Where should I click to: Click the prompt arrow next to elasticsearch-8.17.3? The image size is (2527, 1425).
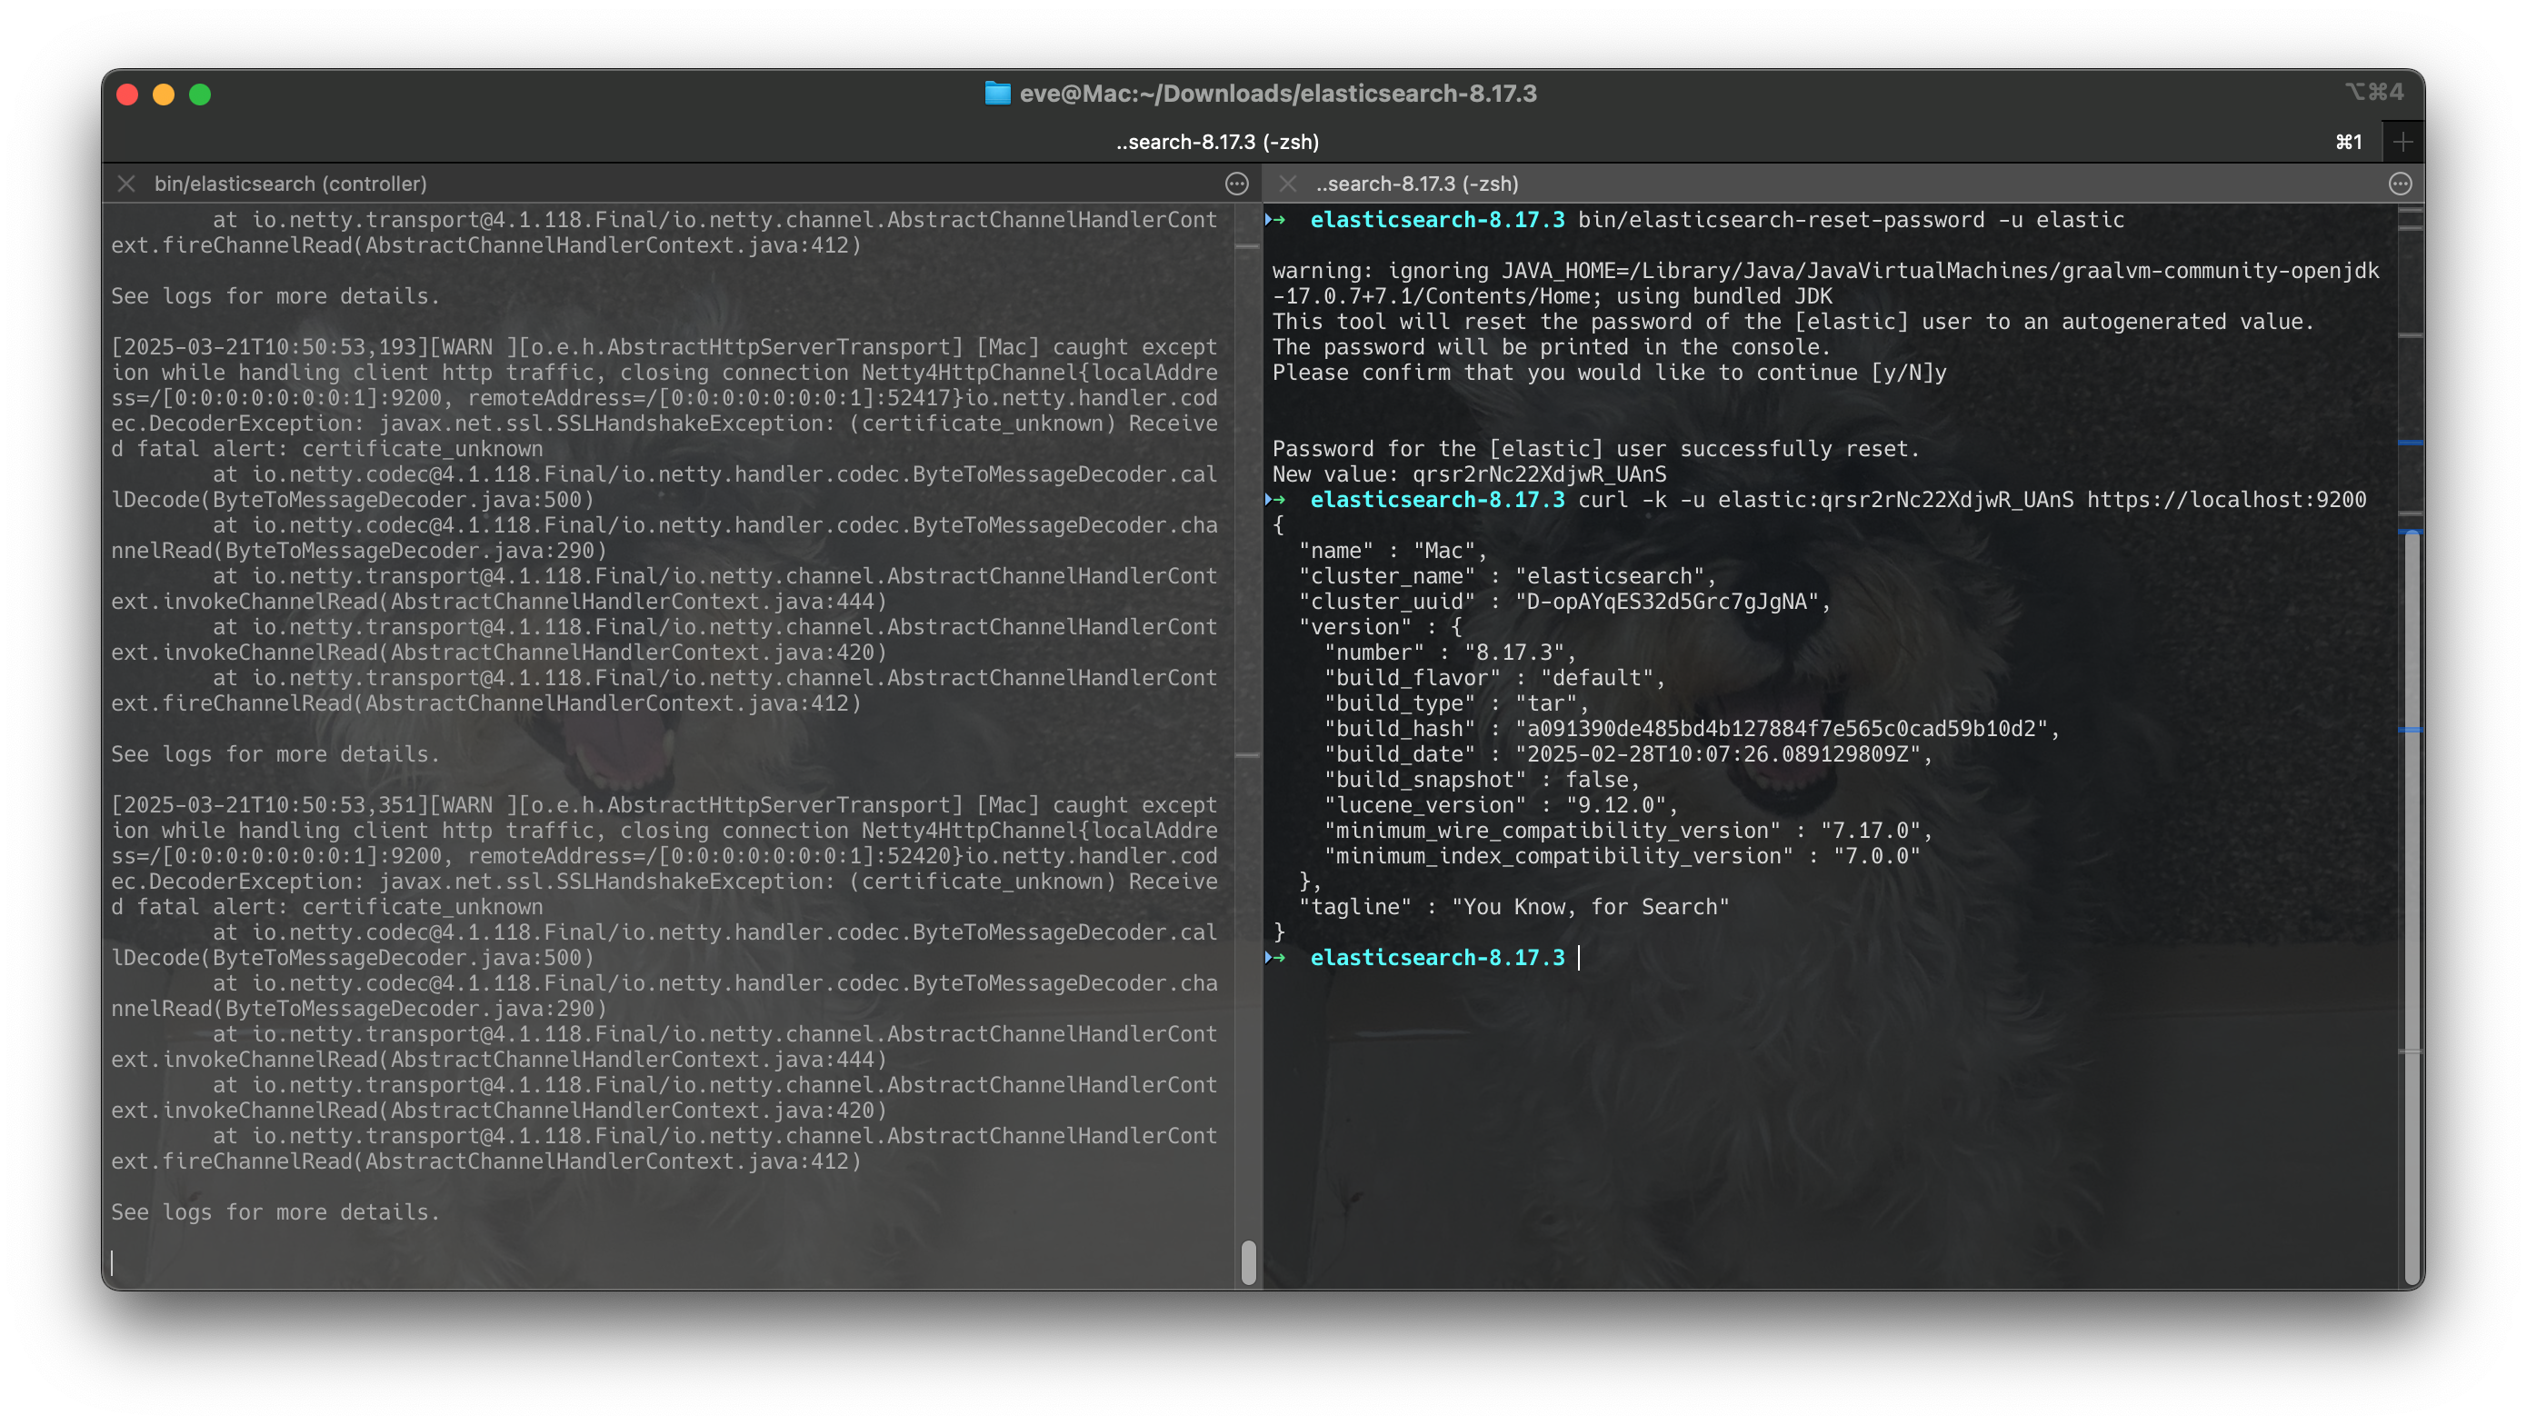pyautogui.click(x=1277, y=220)
